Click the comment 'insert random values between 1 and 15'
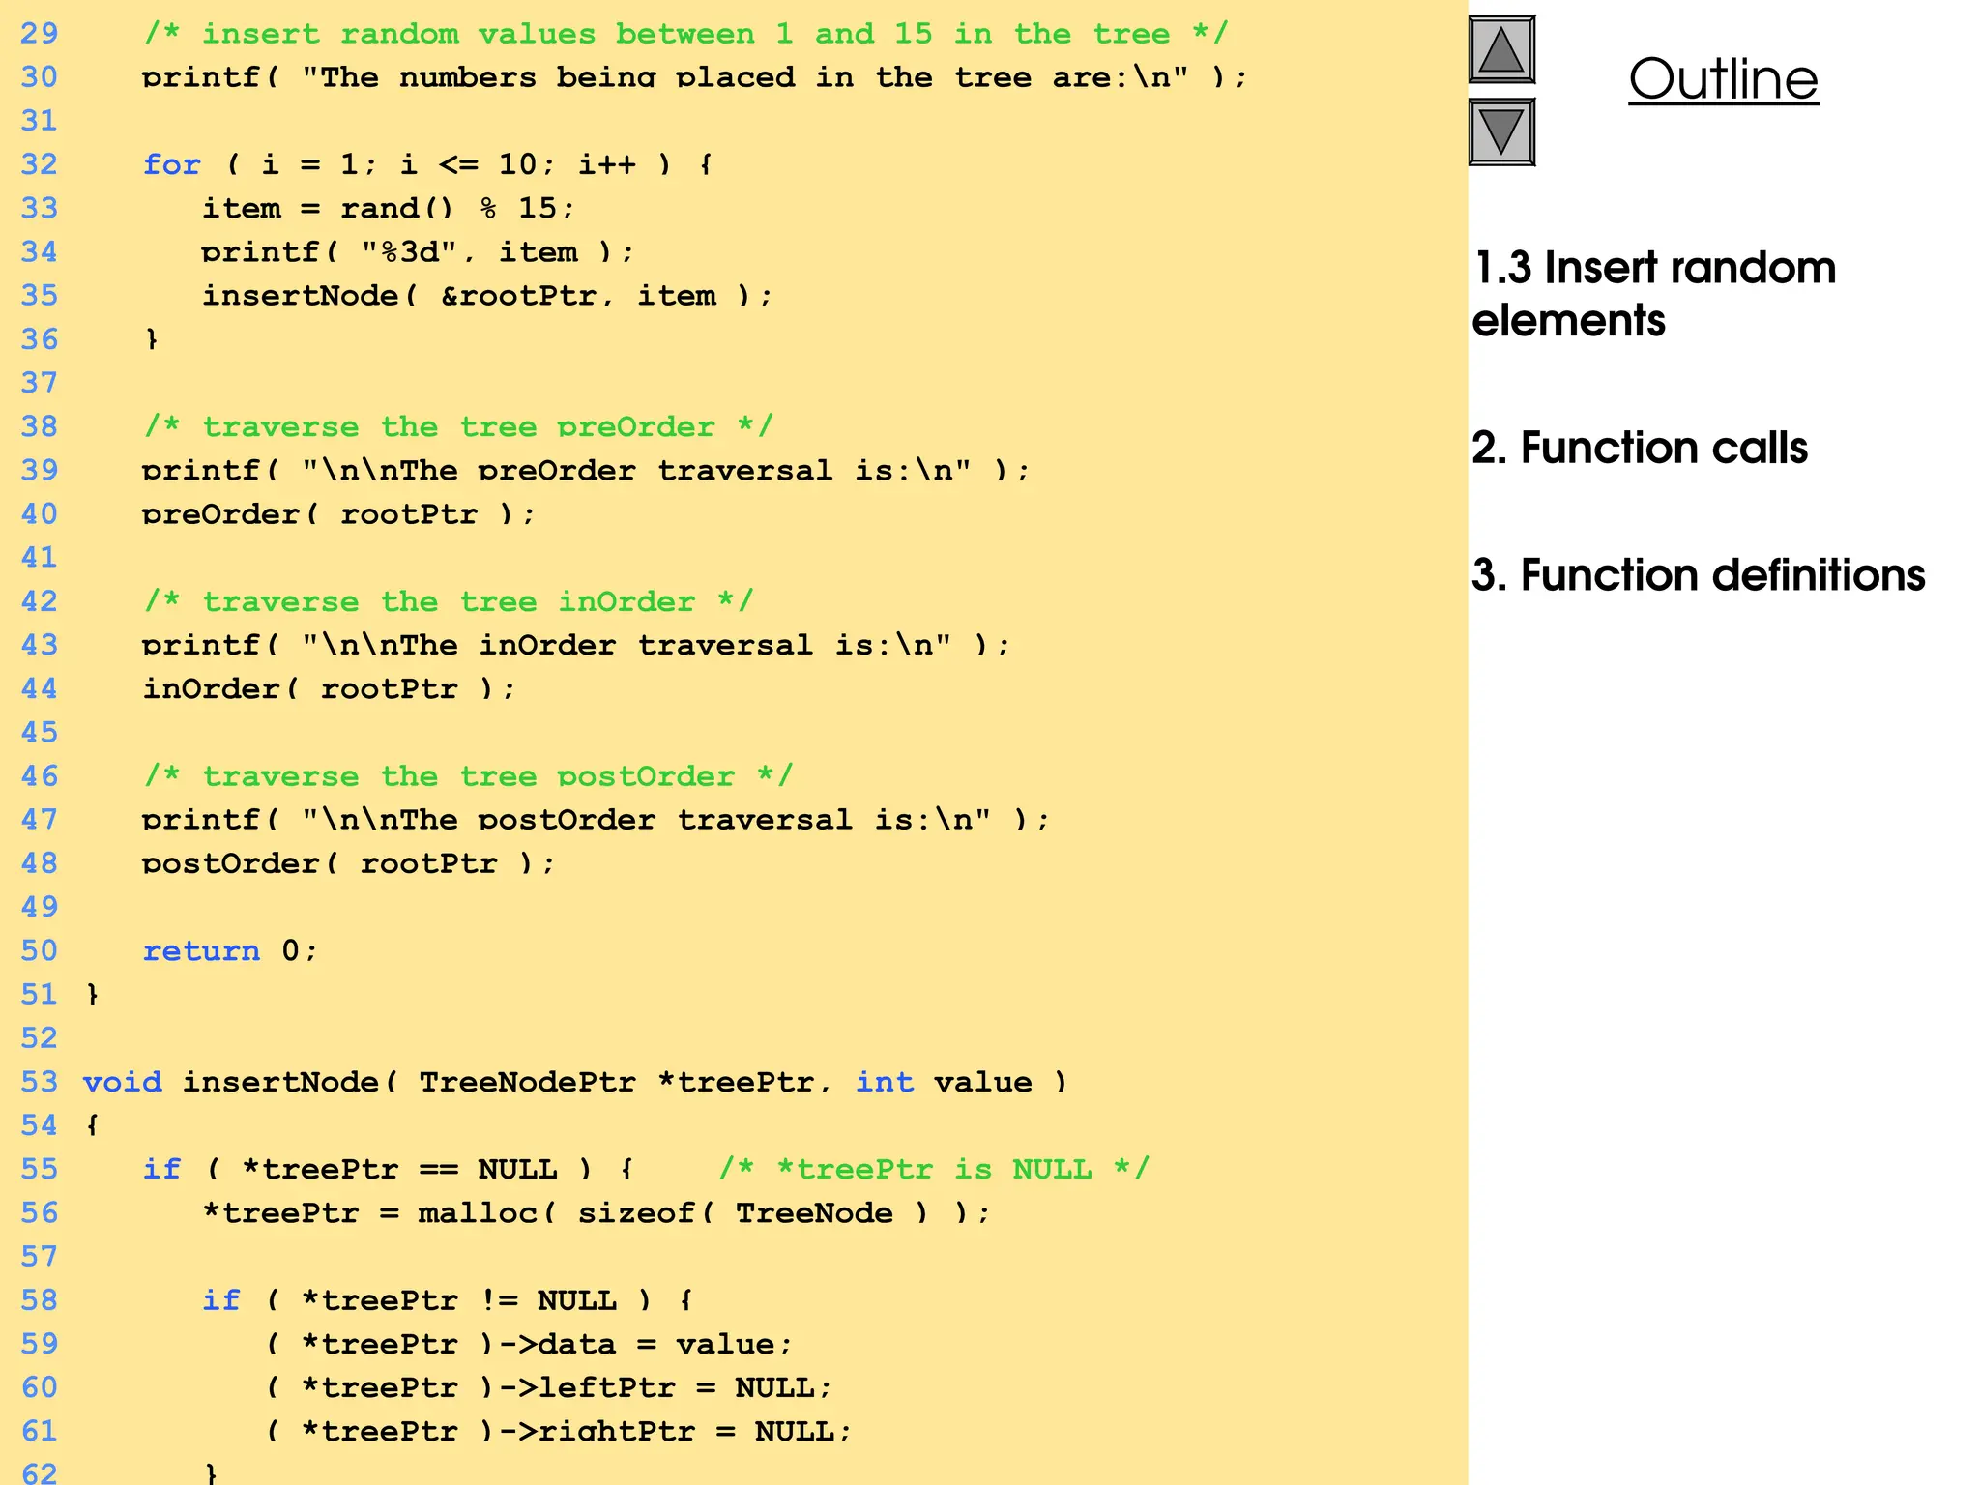This screenshot has width=1980, height=1485. click(x=686, y=33)
